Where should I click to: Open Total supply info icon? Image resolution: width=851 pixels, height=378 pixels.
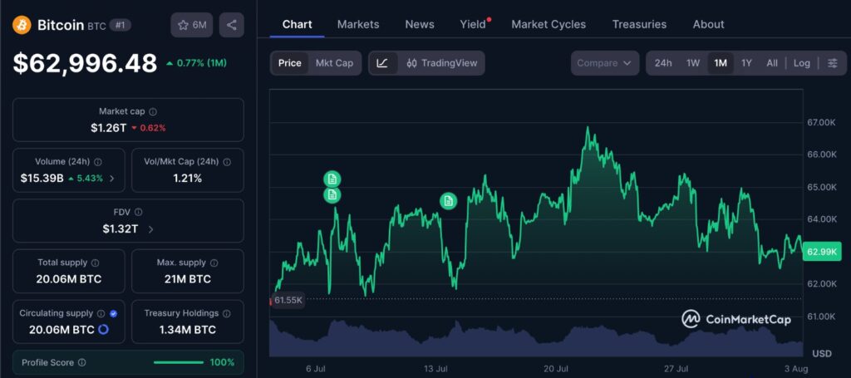(x=96, y=263)
